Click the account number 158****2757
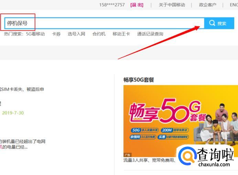Screen dimensions: 238x175 click(112, 5)
